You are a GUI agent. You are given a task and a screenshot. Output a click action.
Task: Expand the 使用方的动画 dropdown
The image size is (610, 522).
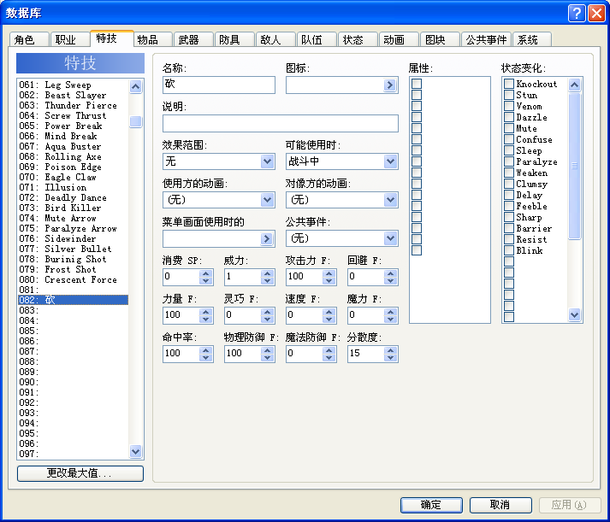pos(267,200)
